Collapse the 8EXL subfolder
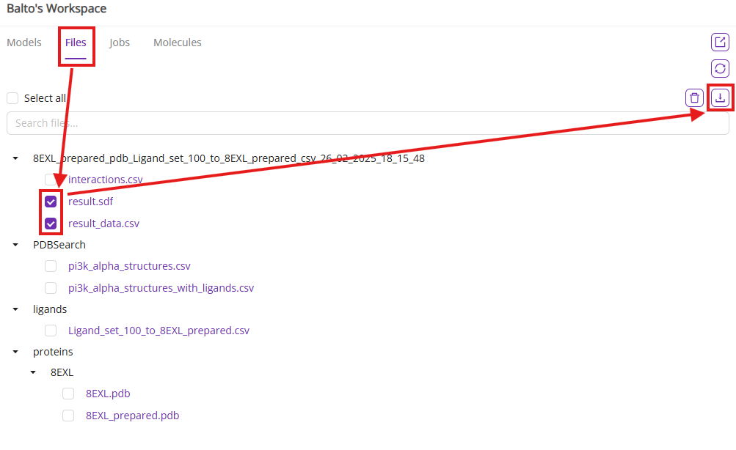The width and height of the screenshot is (736, 450). pyautogui.click(x=33, y=372)
